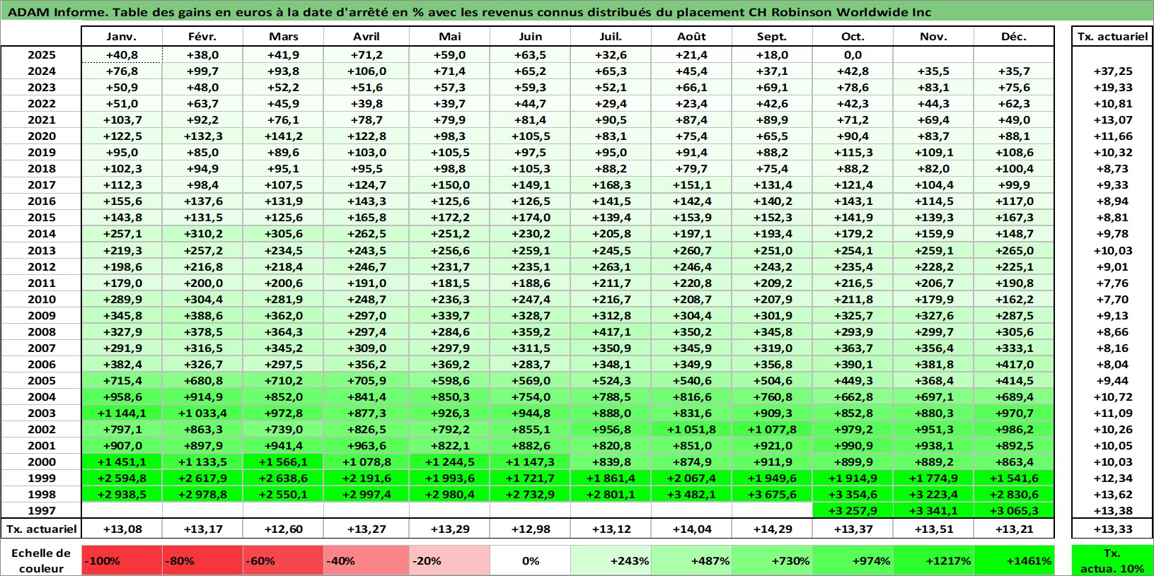Click the October 2019 cell '+115,3'
This screenshot has height=576, width=1154.
coord(853,152)
